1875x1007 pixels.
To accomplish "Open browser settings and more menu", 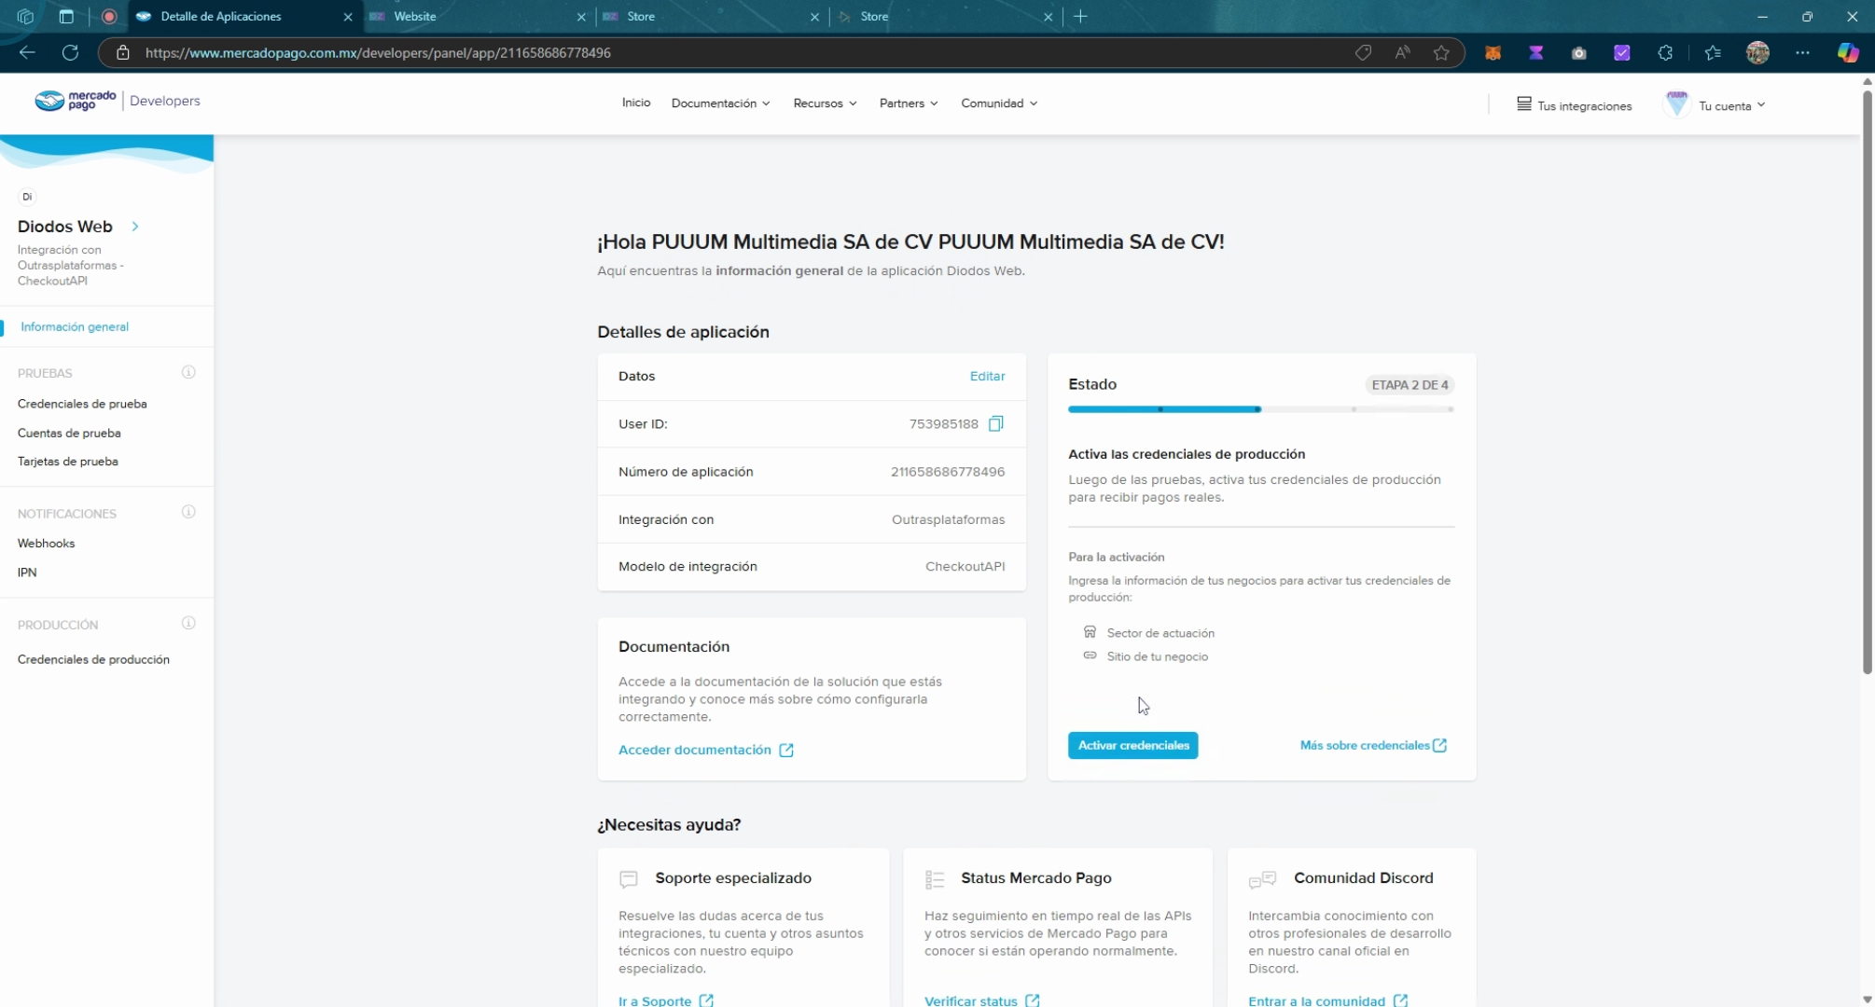I will pos(1802,53).
